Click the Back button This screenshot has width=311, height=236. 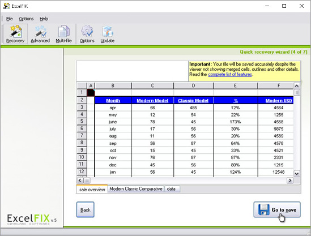[86, 209]
